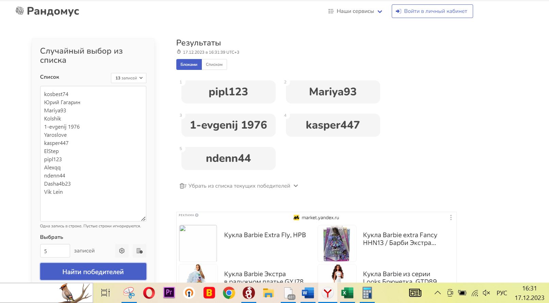Open File Explorer from the taskbar
Image resolution: width=549 pixels, height=303 pixels.
pos(269,292)
